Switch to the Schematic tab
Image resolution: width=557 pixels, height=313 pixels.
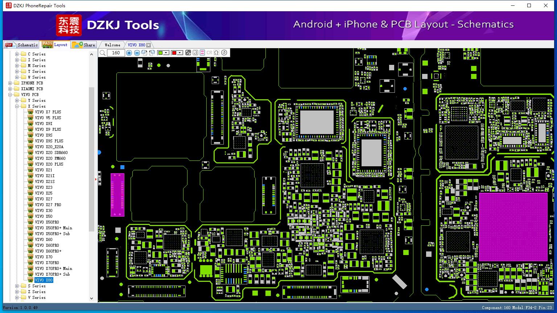coord(21,45)
